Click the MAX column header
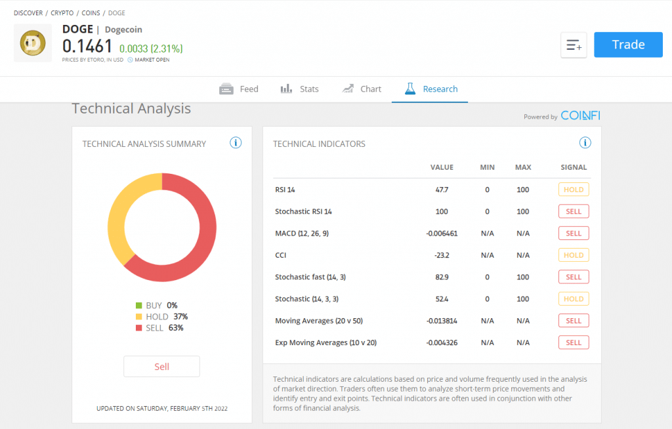 (523, 167)
